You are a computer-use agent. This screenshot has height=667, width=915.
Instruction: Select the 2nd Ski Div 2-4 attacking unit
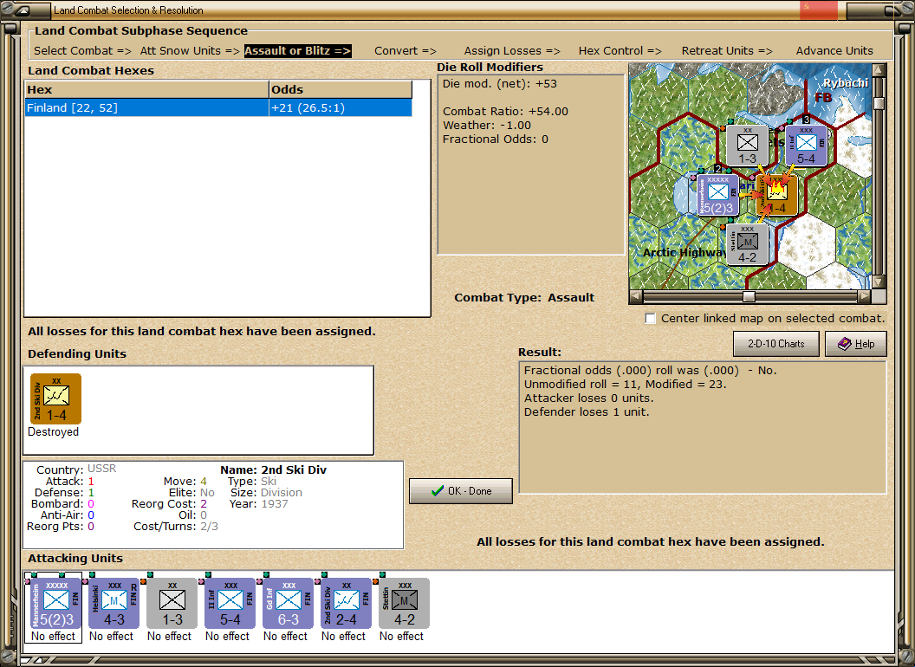[346, 603]
